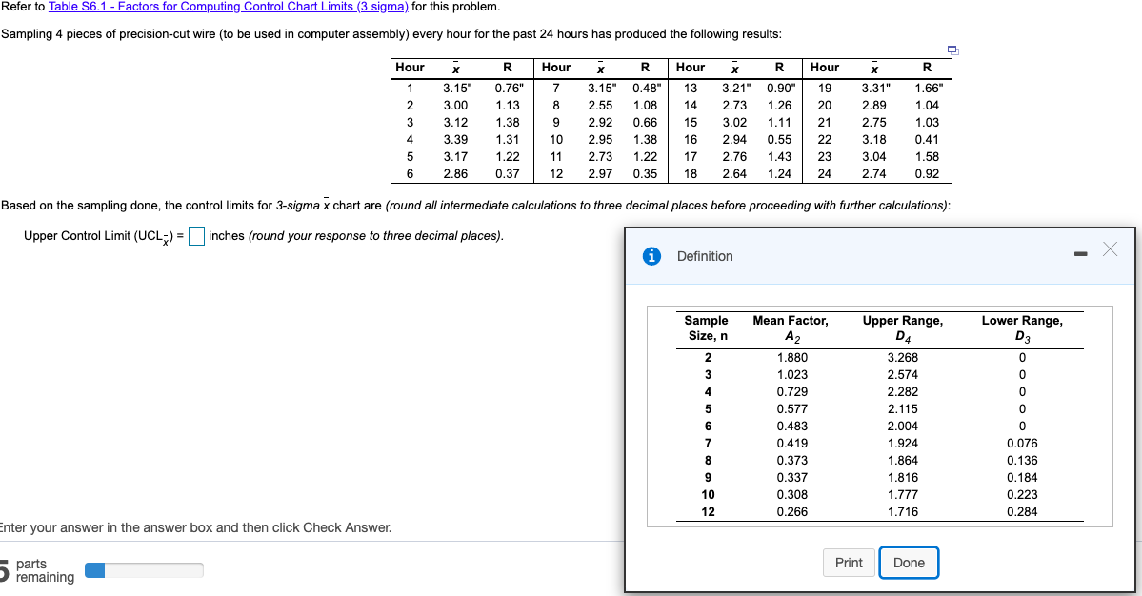Select the A2 value 0.373
1142x596 pixels.
[791, 461]
